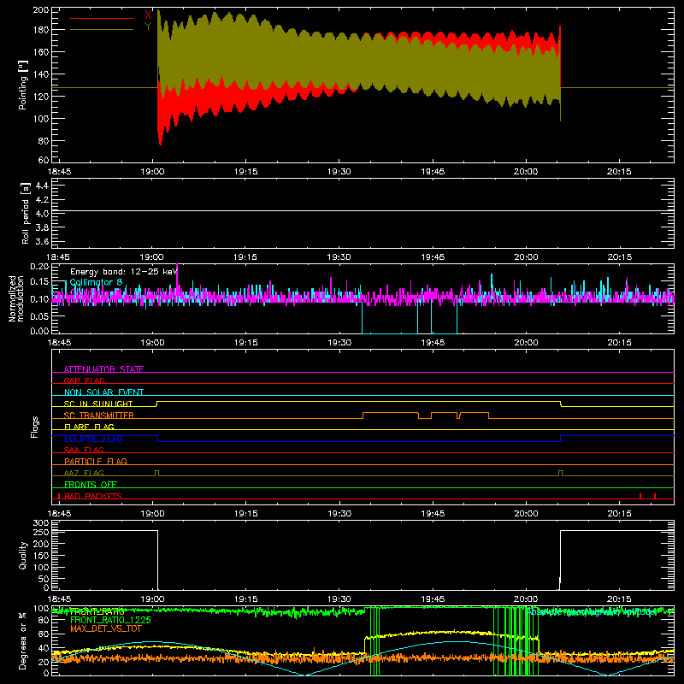
Task: Click the orange MAX_DET_VS_TOT legend entry
Action: click(105, 628)
